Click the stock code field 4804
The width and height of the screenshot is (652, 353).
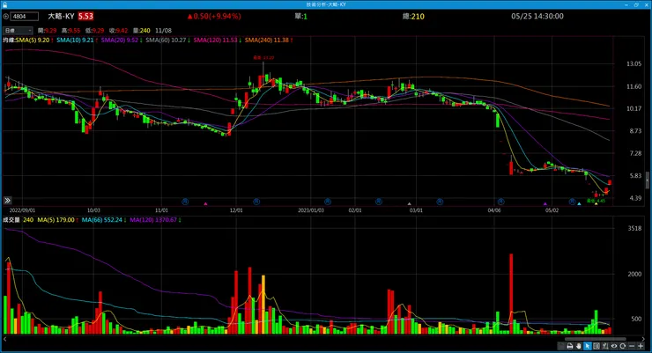click(x=24, y=17)
